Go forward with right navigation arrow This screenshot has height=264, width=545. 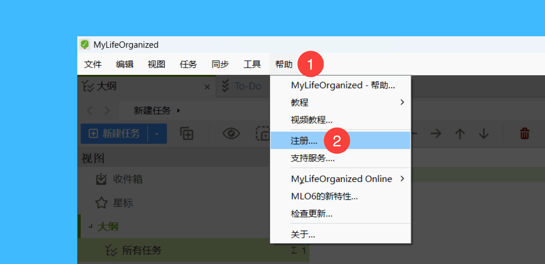point(107,111)
